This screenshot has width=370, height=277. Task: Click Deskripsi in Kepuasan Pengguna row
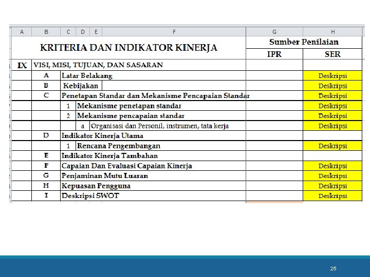[x=332, y=186]
